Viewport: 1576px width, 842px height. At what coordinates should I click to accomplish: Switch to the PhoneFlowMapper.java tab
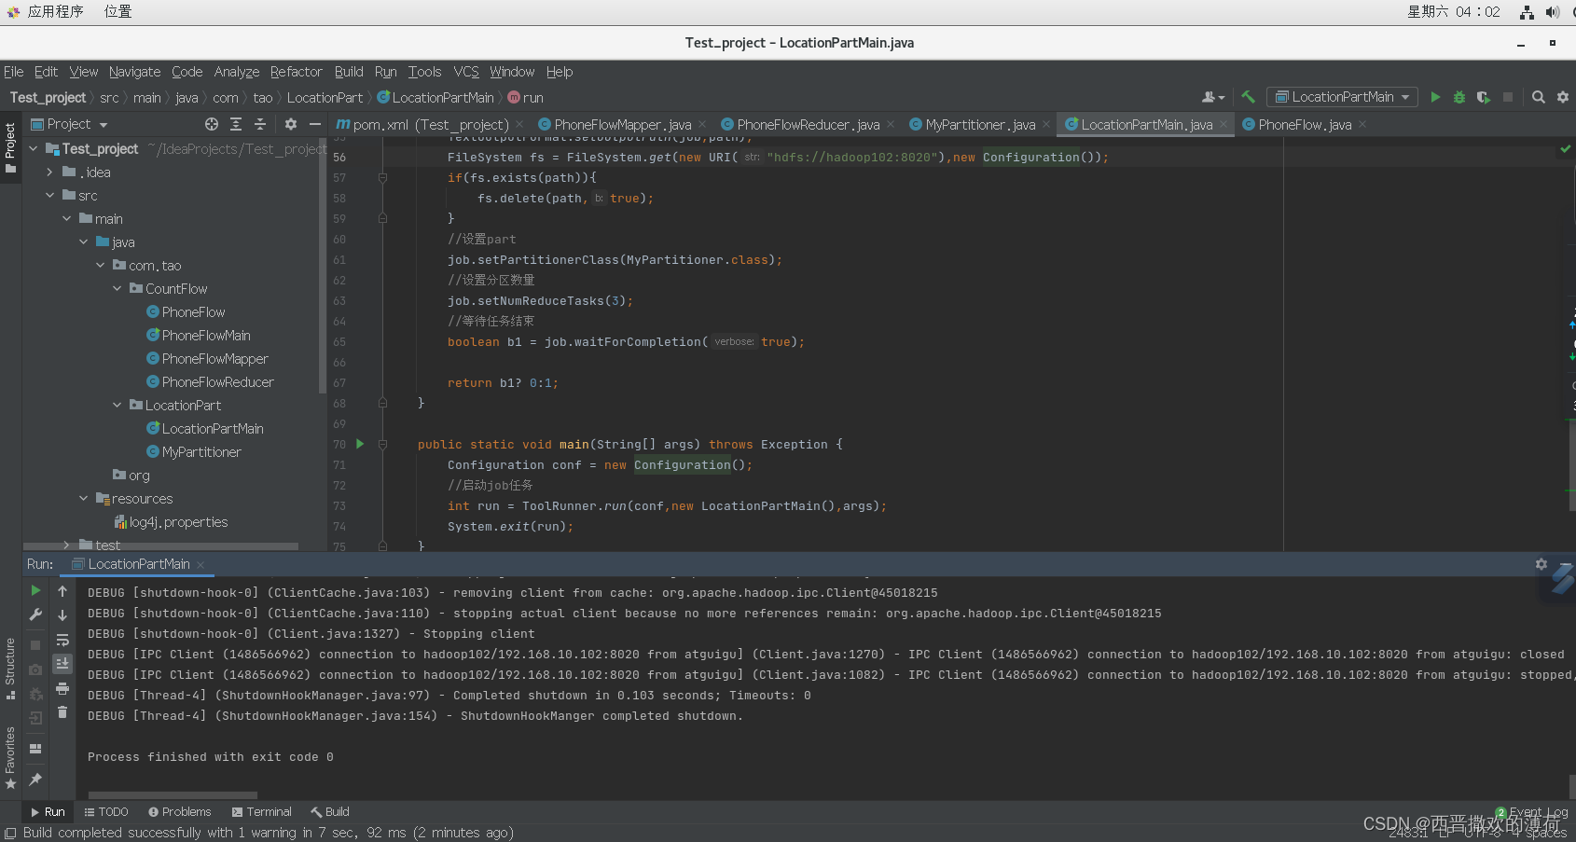click(622, 124)
